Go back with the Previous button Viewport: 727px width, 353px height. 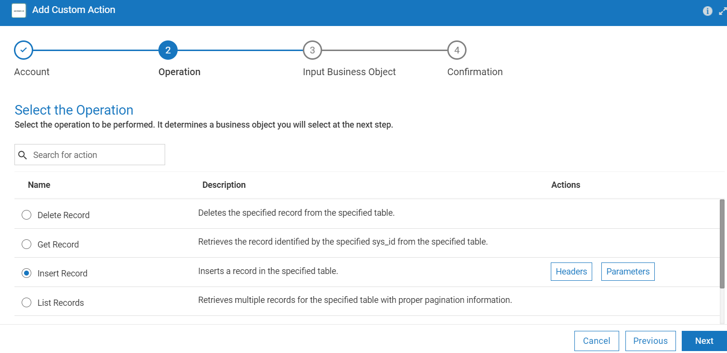[x=650, y=341]
